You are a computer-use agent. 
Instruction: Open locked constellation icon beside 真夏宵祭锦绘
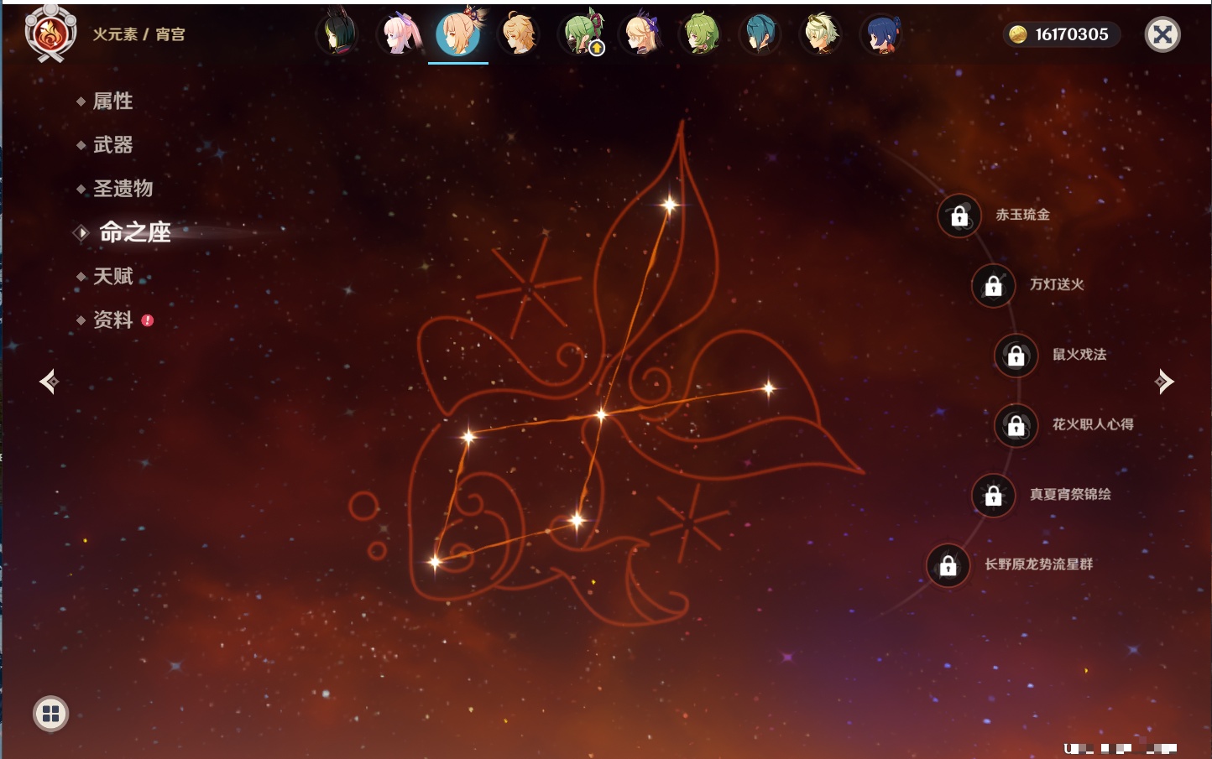pyautogui.click(x=994, y=496)
